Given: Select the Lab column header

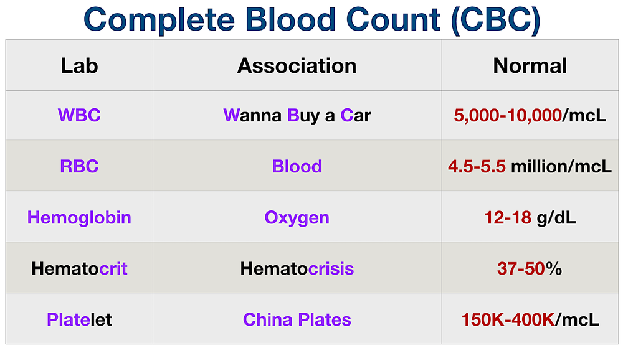Looking at the screenshot, I should coord(79,65).
